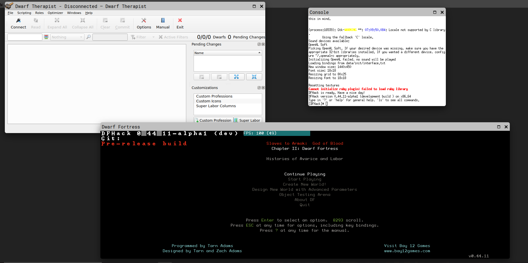This screenshot has width=528, height=263.
Task: Open the Windows menu
Action: point(74,13)
